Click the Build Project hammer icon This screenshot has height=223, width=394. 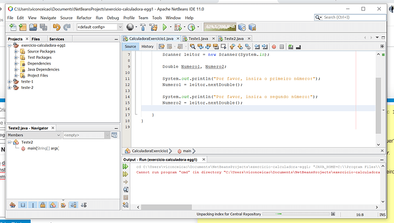(143, 27)
